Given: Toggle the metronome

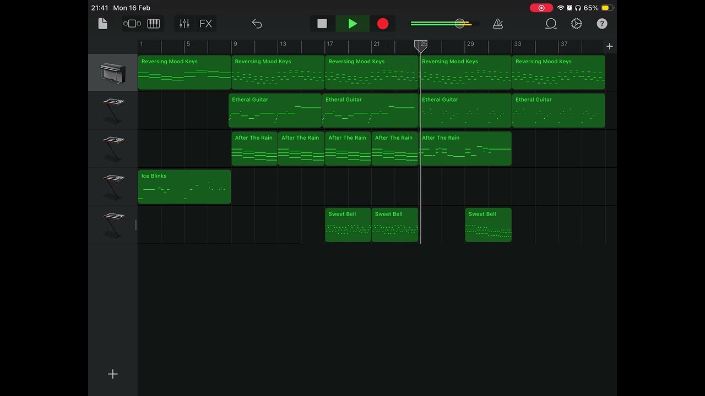Looking at the screenshot, I should point(498,24).
